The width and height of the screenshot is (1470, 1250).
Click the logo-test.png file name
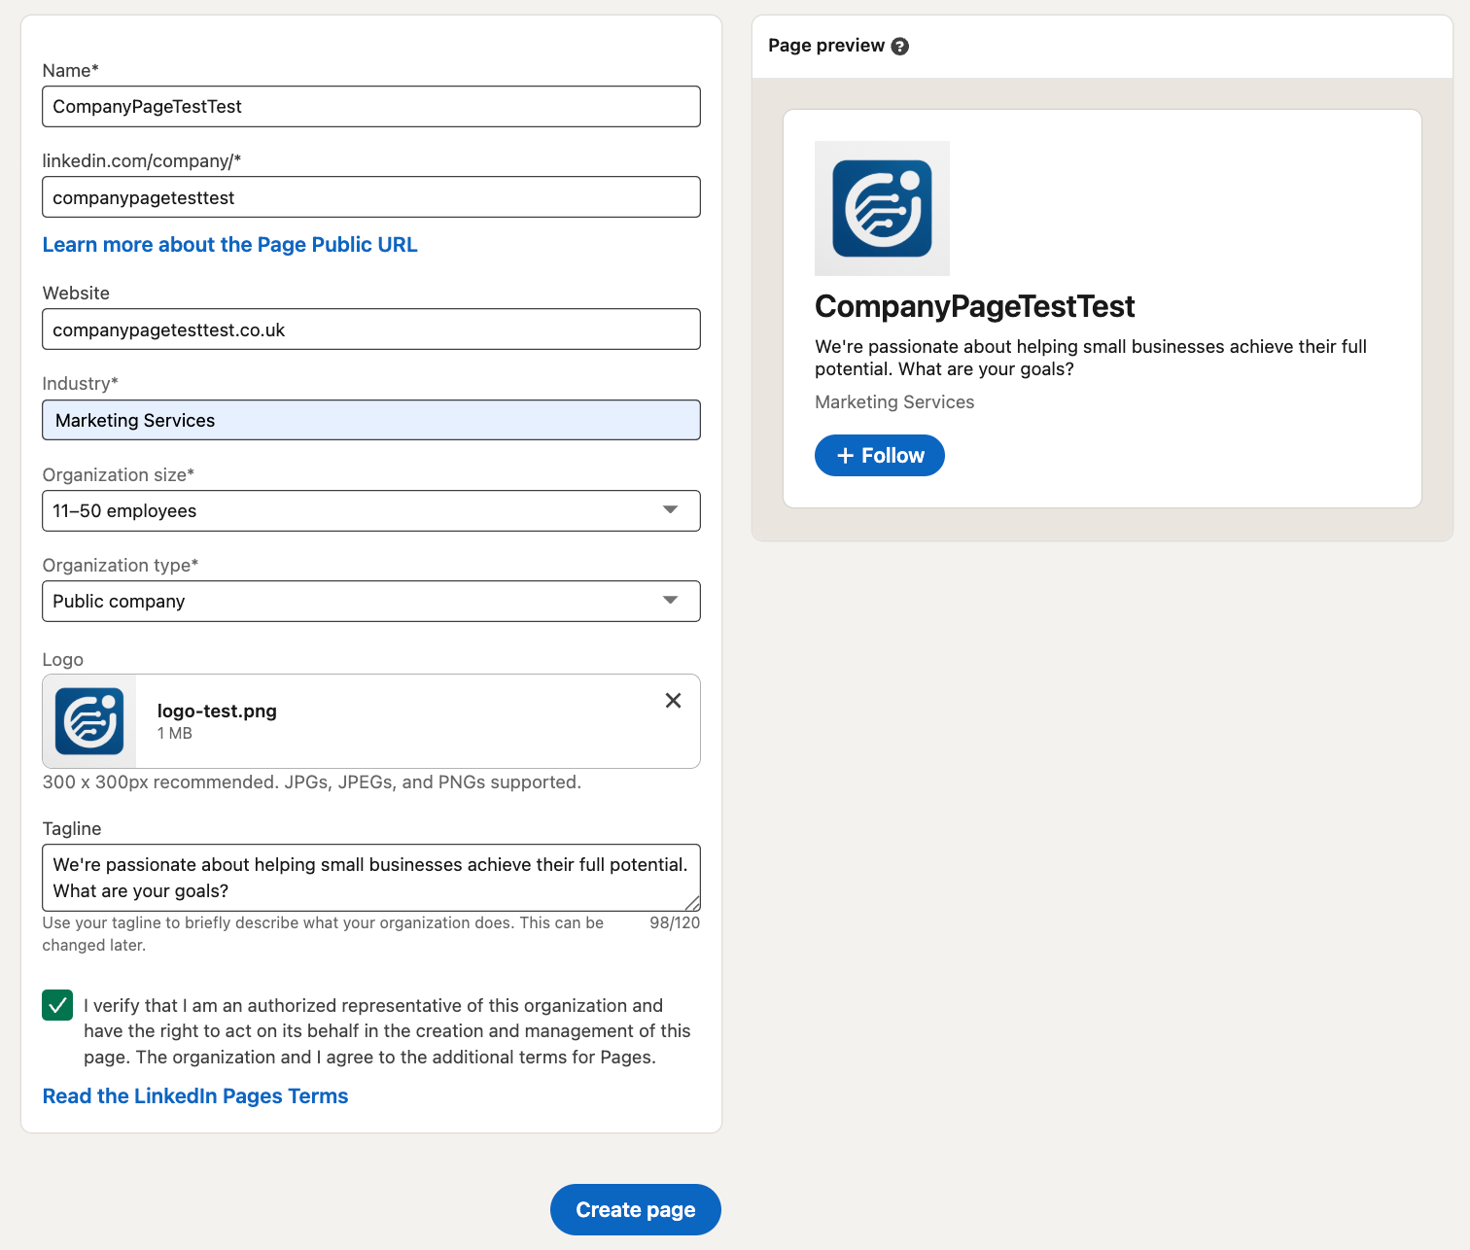(x=217, y=711)
